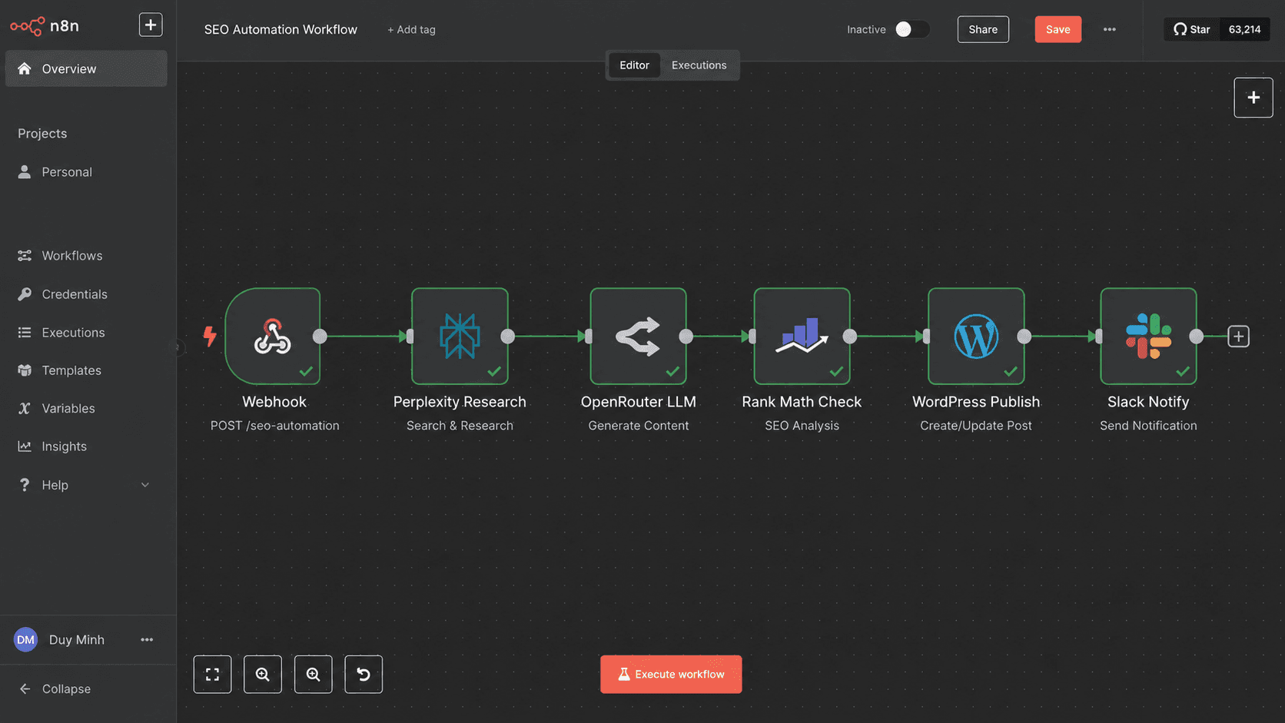Viewport: 1285px width, 723px height.
Task: Click the 'POST /seo-automation' subtitle
Action: 274,426
